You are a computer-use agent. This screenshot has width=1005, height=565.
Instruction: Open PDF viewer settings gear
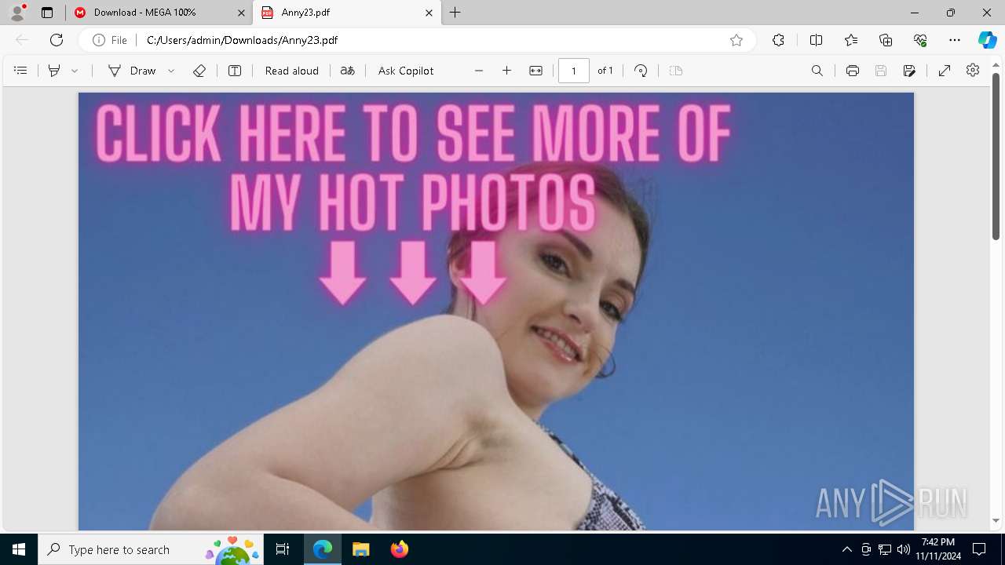pyautogui.click(x=973, y=71)
